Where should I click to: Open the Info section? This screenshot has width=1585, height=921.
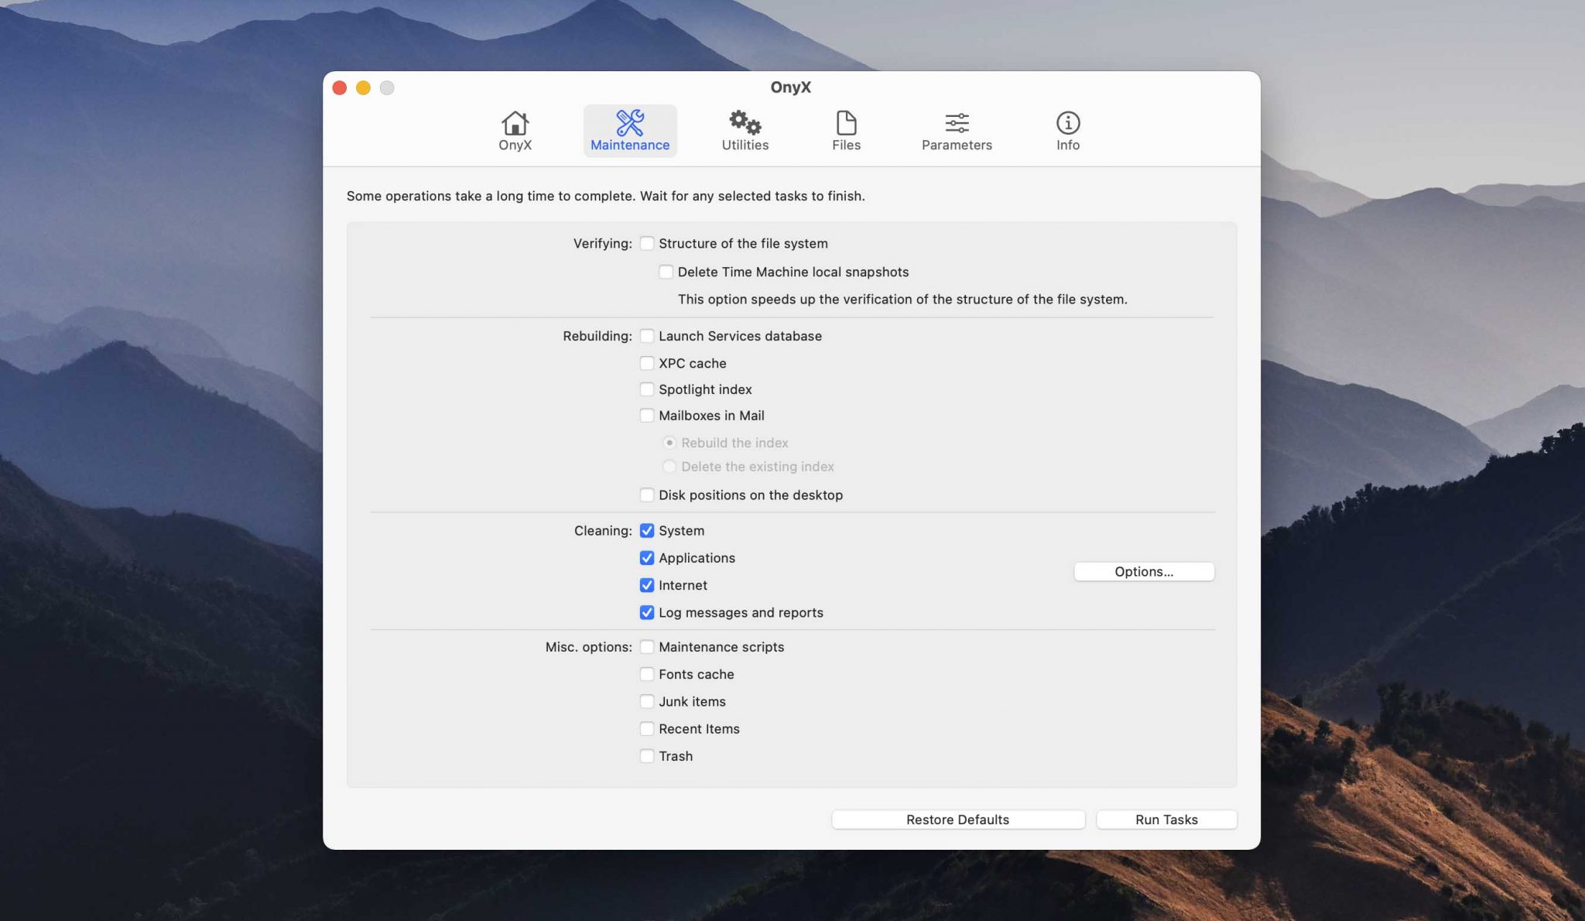click(x=1066, y=130)
